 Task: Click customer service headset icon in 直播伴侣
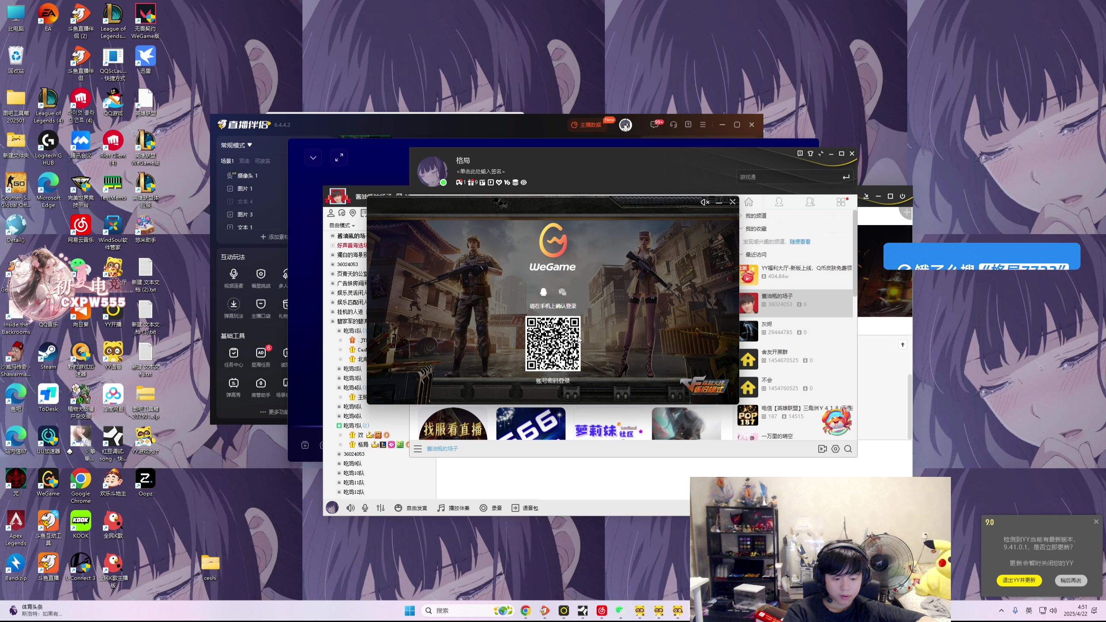pos(673,125)
